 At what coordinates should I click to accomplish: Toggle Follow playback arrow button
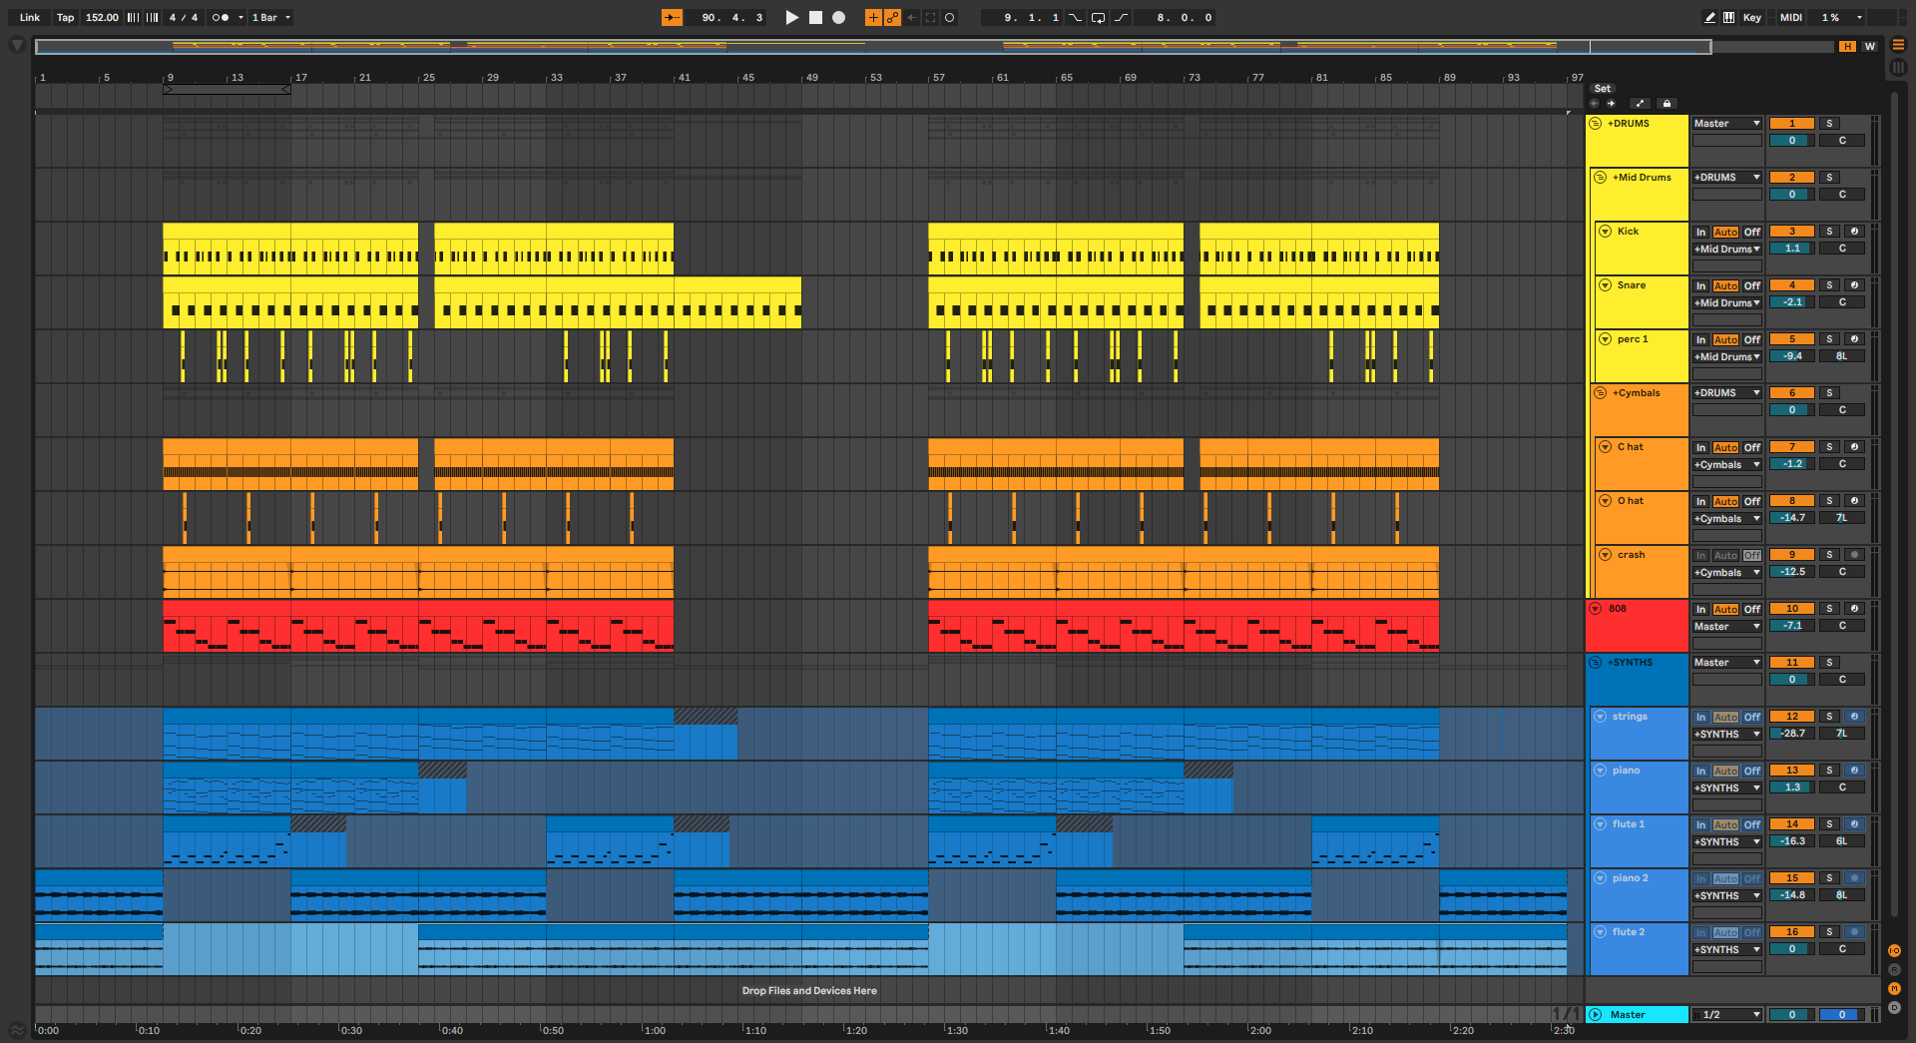(x=672, y=17)
